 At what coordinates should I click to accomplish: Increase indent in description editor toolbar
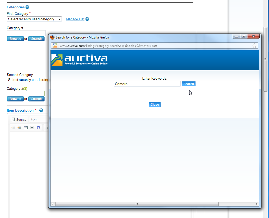point(20,127)
